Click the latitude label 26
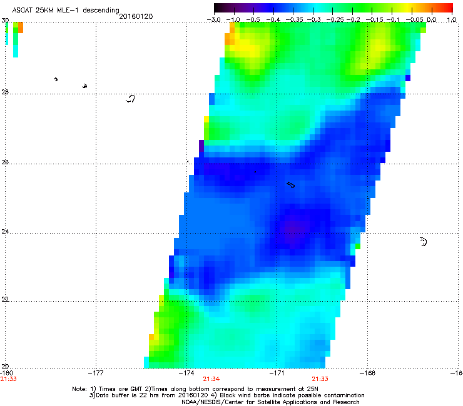The height and width of the screenshot is (406, 463). tap(5, 162)
